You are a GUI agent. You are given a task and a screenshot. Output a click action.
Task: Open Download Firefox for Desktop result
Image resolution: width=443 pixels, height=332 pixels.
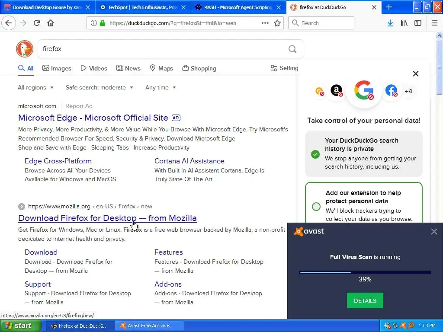pyautogui.click(x=107, y=218)
